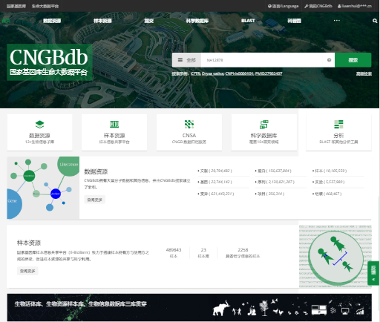Open 变异 (621,443,231) data link
The height and width of the screenshot is (322, 380).
point(217,194)
